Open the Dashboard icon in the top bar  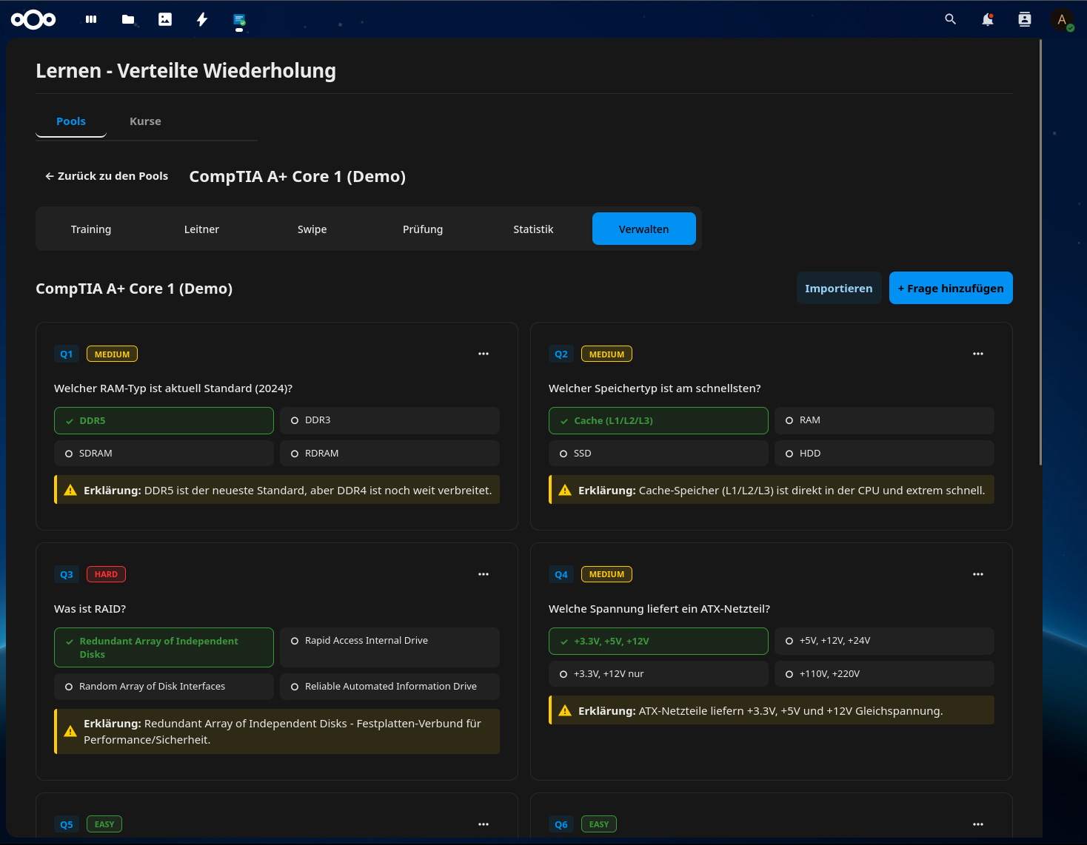(x=90, y=19)
